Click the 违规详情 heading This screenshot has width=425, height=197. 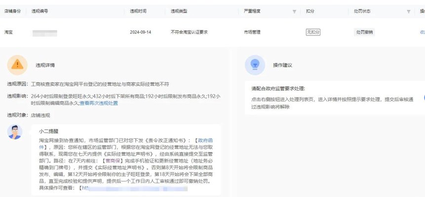click(45, 65)
